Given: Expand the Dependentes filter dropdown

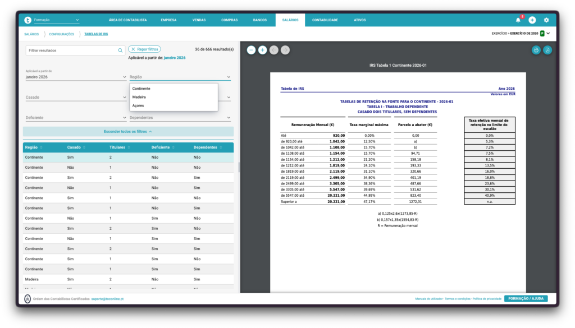Looking at the screenshot, I should coord(180,118).
